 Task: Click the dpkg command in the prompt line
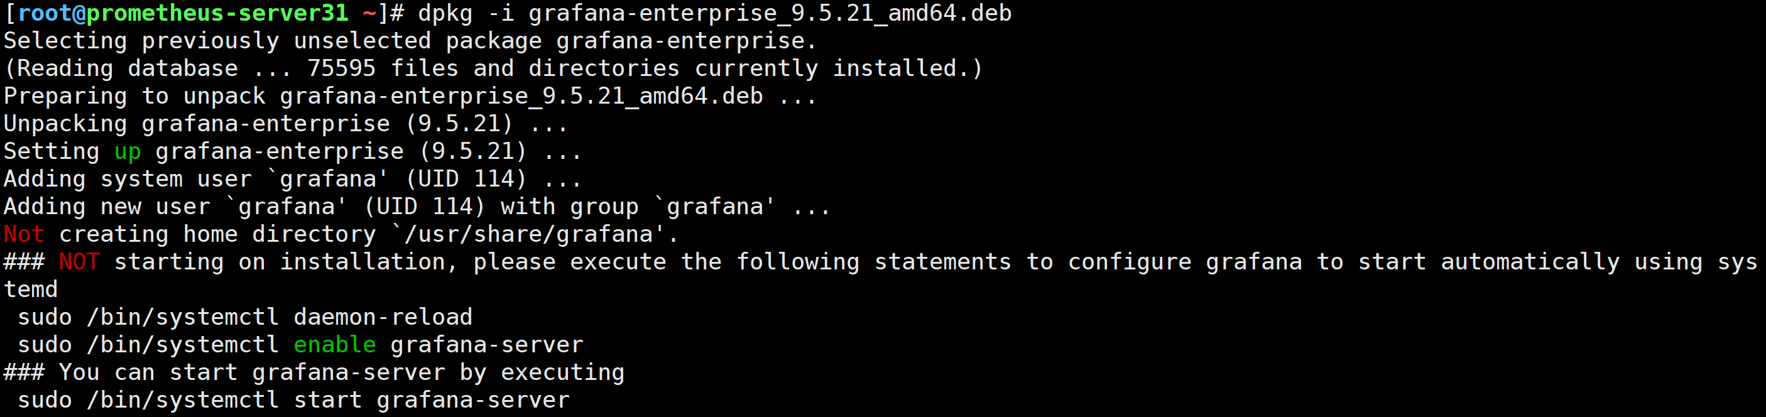[x=445, y=13]
